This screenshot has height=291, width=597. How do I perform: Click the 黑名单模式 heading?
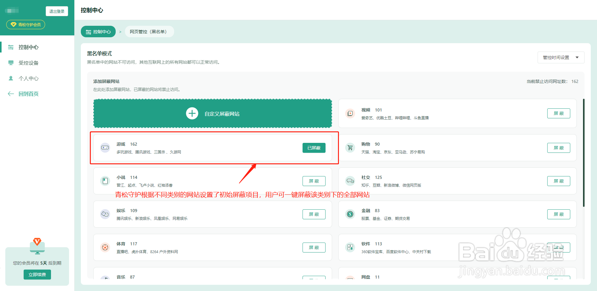pos(99,53)
